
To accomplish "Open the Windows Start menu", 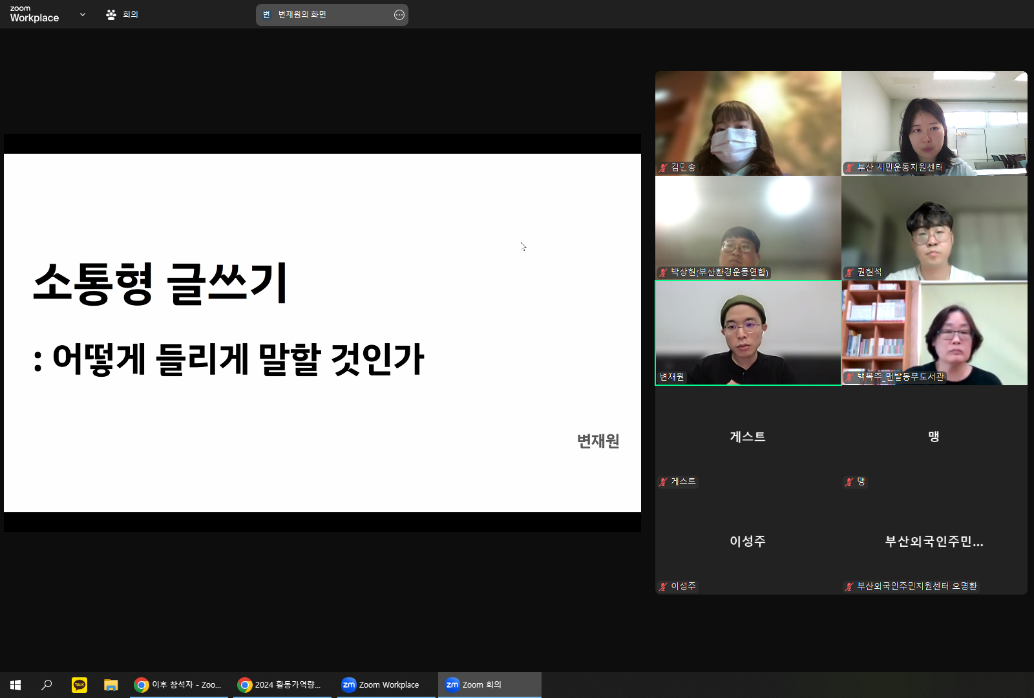I will pos(16,684).
